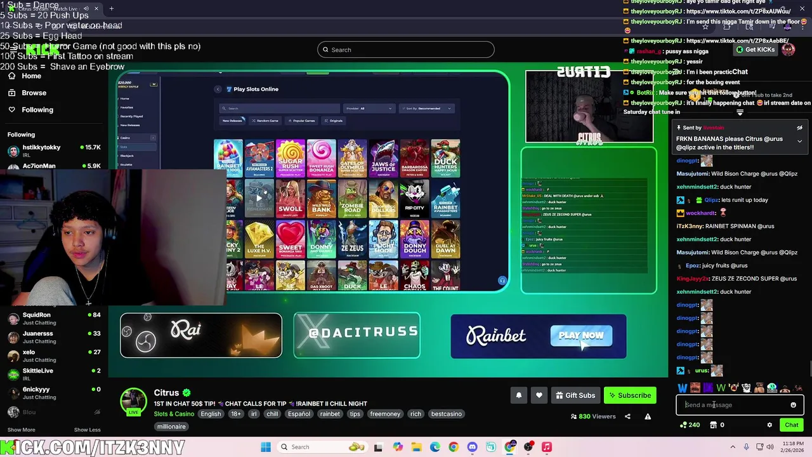Open the user profile avatar at top right
The height and width of the screenshot is (457, 812).
tap(789, 50)
